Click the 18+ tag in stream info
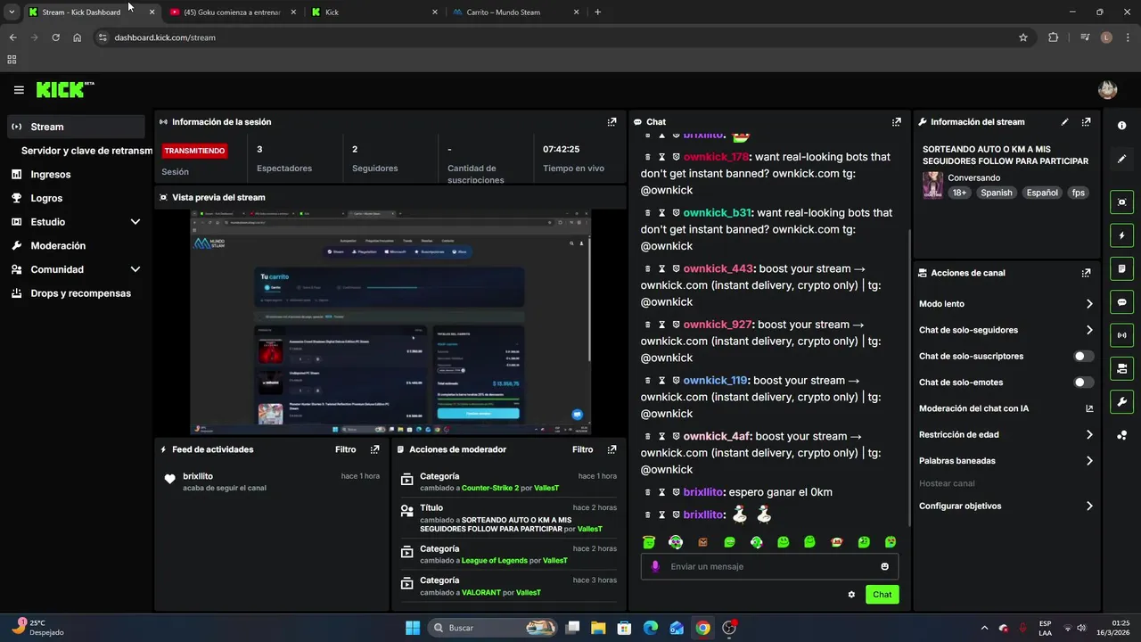The width and height of the screenshot is (1141, 642). click(x=959, y=193)
